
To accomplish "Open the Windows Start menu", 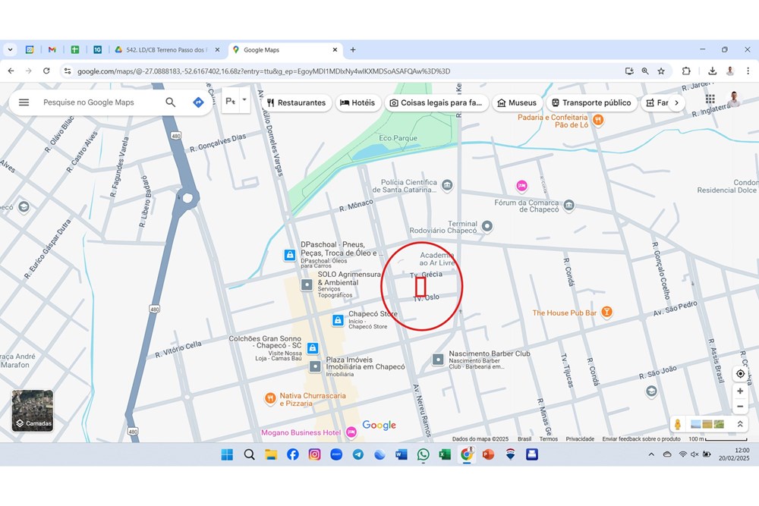I will [227, 454].
